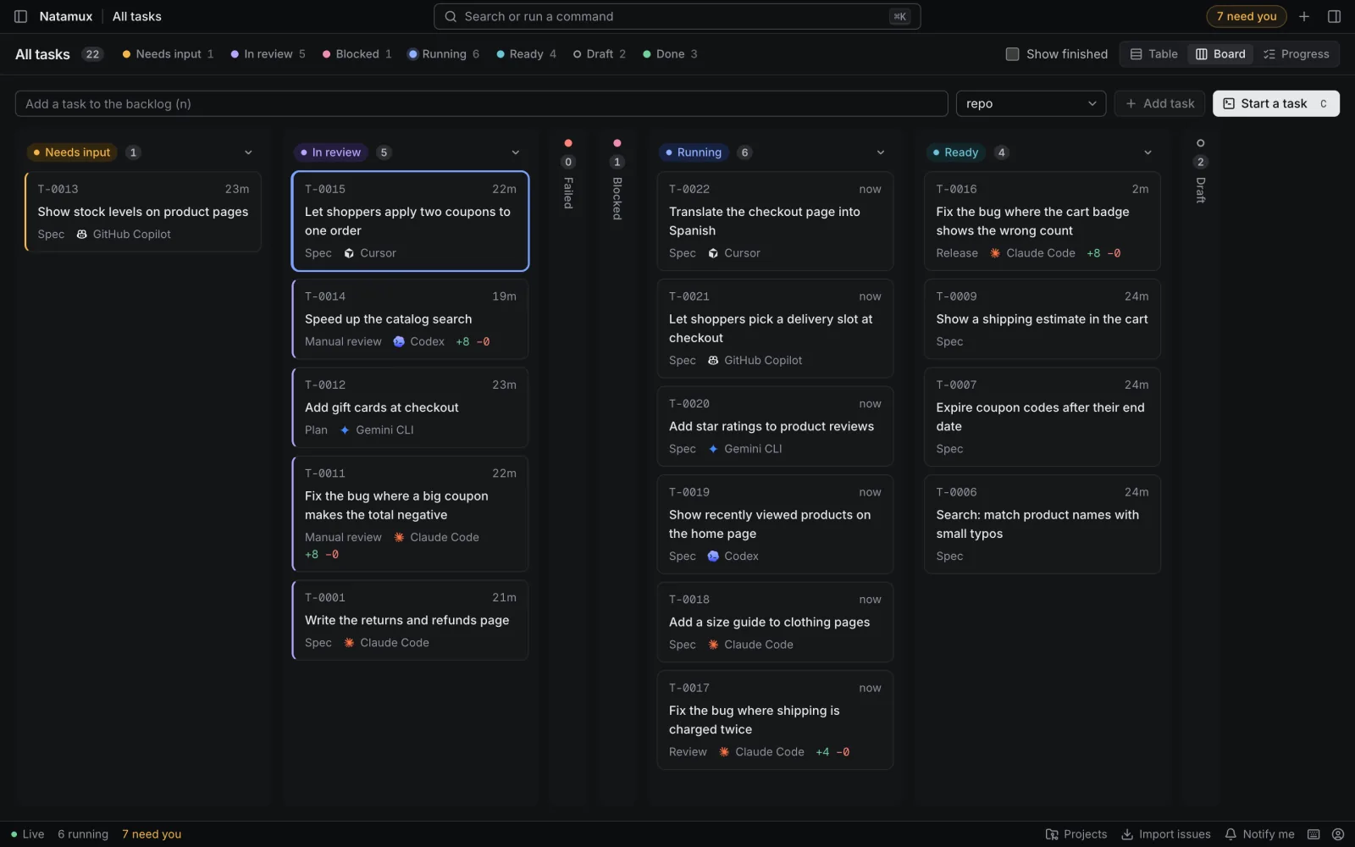The height and width of the screenshot is (847, 1355).
Task: Open the account icon in status bar
Action: 1338,834
